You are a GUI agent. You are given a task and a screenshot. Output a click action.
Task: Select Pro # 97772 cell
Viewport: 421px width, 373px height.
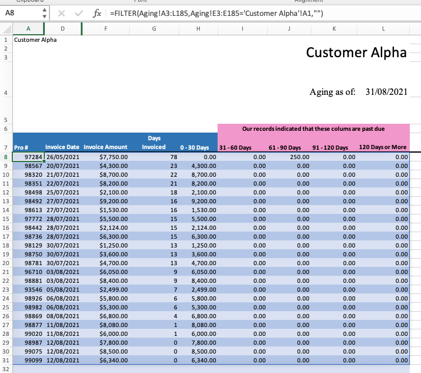28,219
